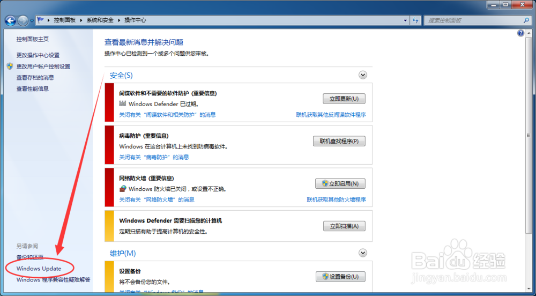Viewport: 536px width, 296px height.
Task: Click Windows Defender castle icon
Action: [122, 103]
